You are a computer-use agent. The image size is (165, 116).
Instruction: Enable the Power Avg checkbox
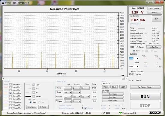pyautogui.click(x=10, y=84)
